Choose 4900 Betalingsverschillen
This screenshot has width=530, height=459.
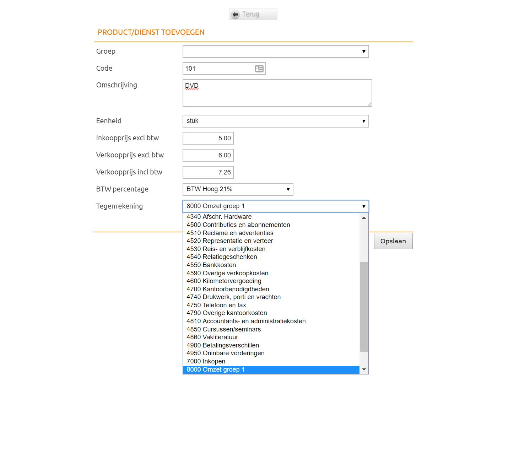pyautogui.click(x=271, y=345)
